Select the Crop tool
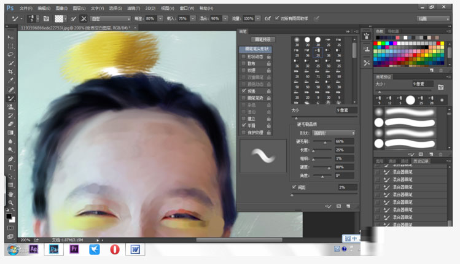 click(10, 72)
